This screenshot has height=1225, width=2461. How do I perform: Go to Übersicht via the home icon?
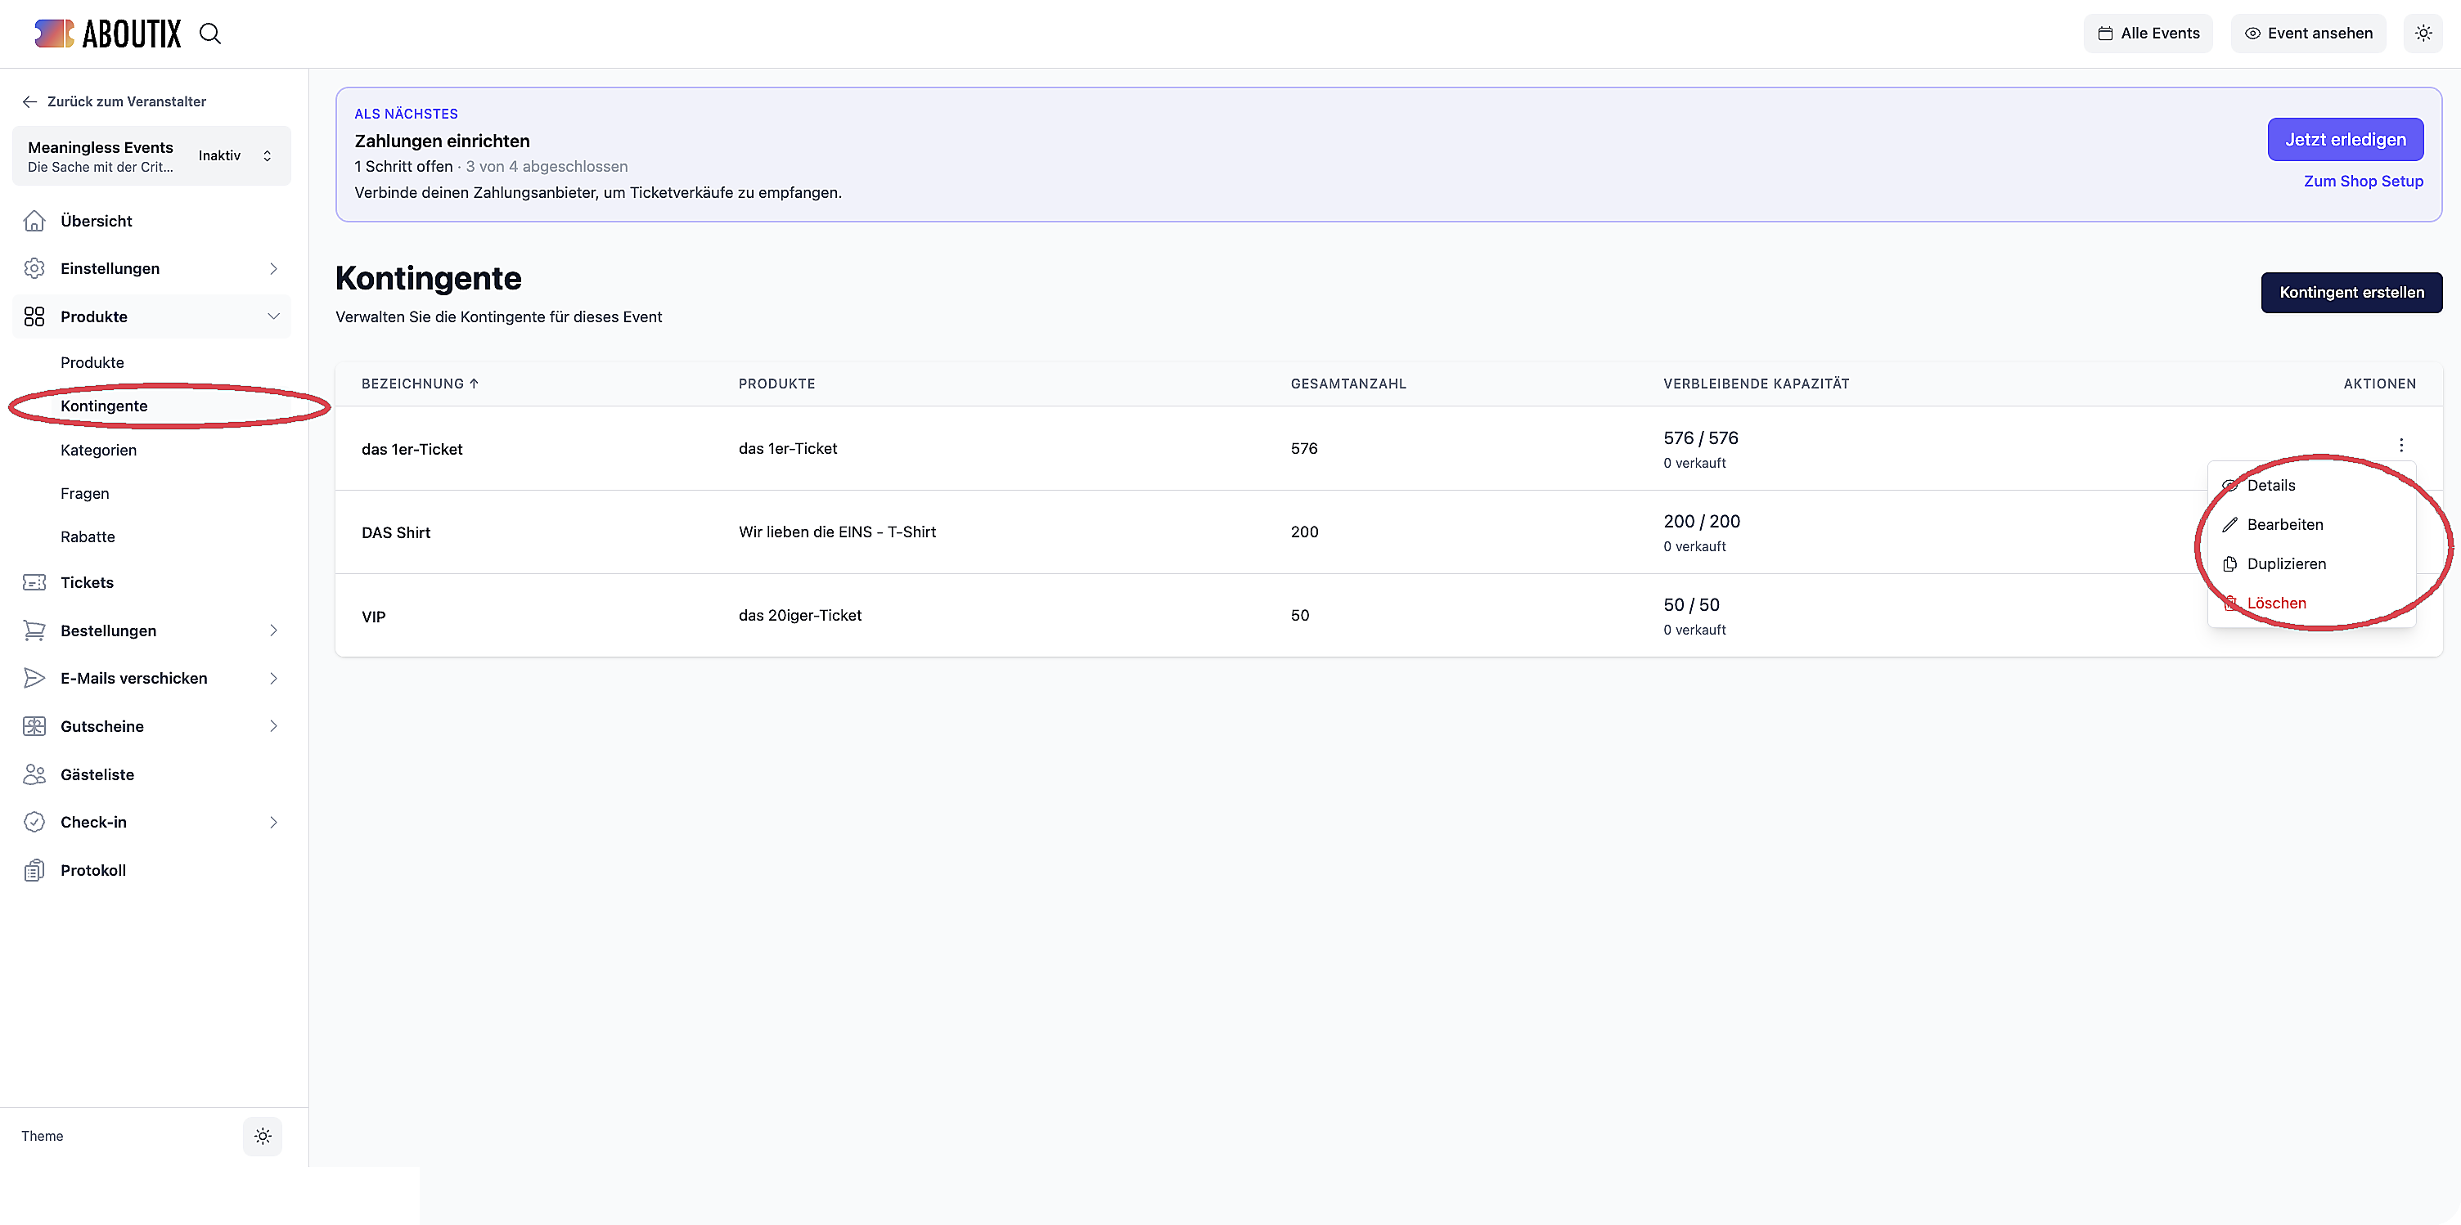pyautogui.click(x=34, y=221)
